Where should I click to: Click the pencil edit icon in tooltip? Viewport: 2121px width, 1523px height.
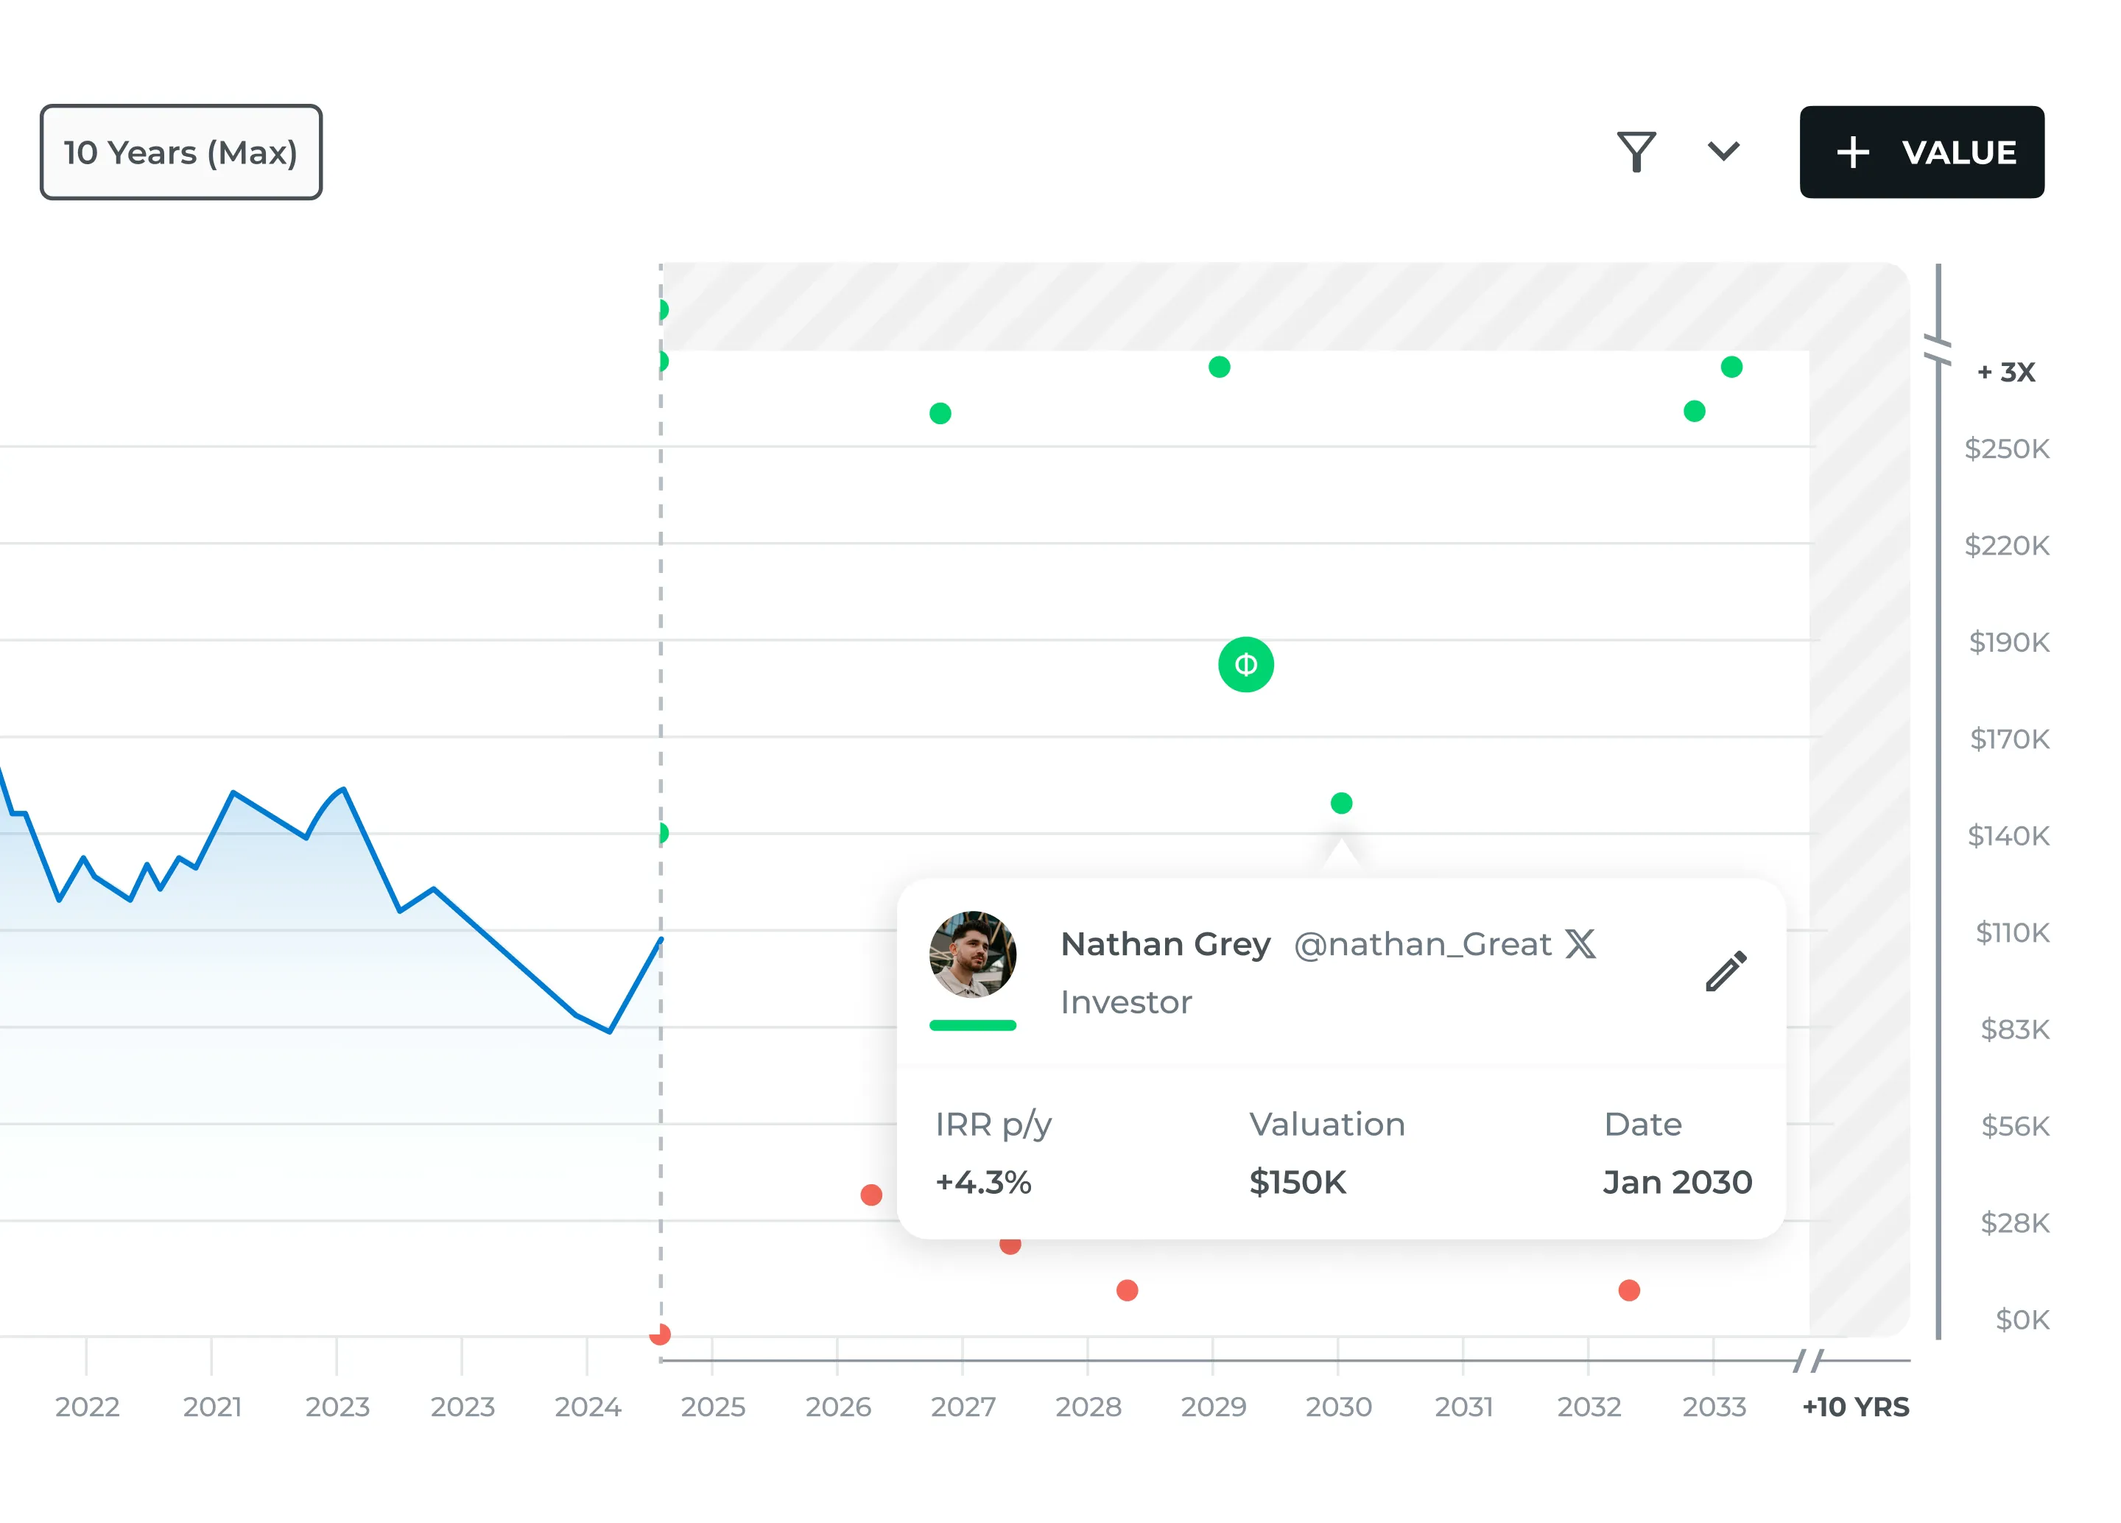pos(1726,971)
